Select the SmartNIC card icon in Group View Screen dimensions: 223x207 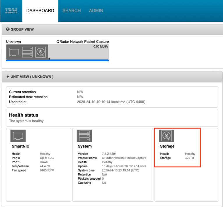click(14, 52)
